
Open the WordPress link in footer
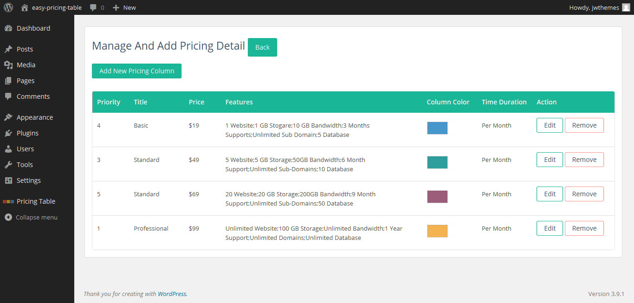pos(172,294)
